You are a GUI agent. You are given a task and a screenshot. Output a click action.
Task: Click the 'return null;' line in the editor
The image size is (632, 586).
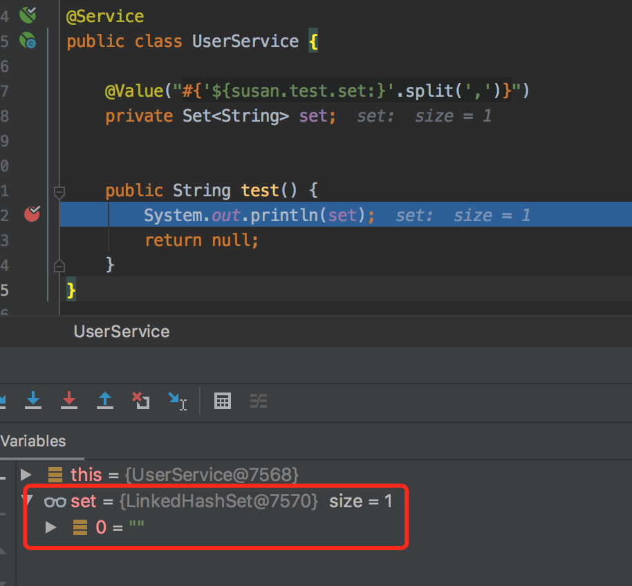[201, 240]
